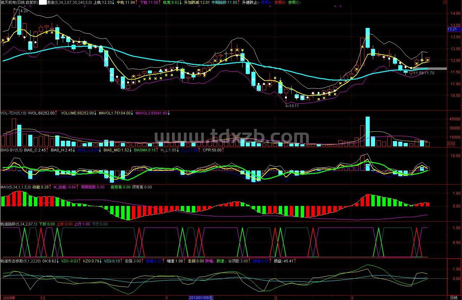Click the 顶背离:0.00 value

[x=142, y=187]
